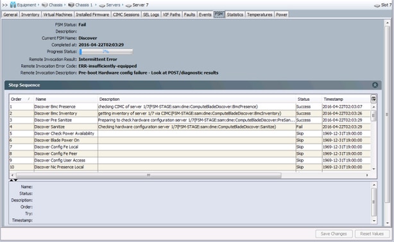Select the Discover Bmc Inventory row
Image resolution: width=394 pixels, height=242 pixels.
[x=190, y=114]
